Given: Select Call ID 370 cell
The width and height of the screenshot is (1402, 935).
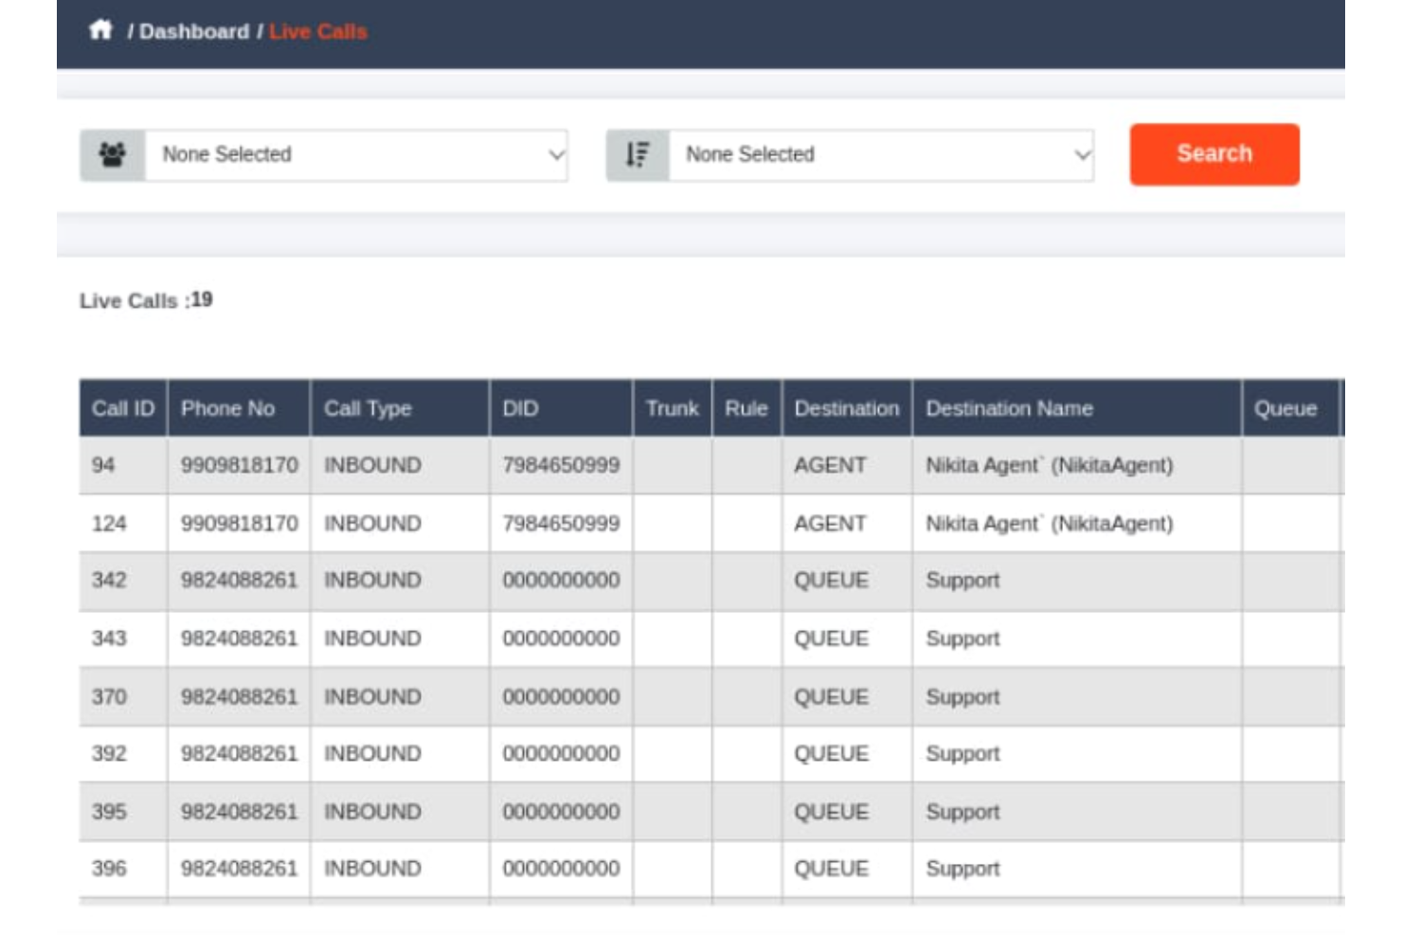Looking at the screenshot, I should 123,696.
